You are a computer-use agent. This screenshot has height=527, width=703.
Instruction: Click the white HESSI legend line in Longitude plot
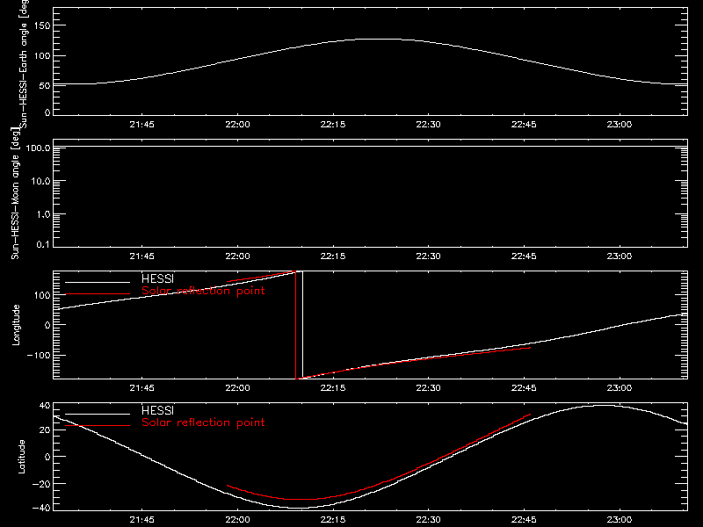98,282
